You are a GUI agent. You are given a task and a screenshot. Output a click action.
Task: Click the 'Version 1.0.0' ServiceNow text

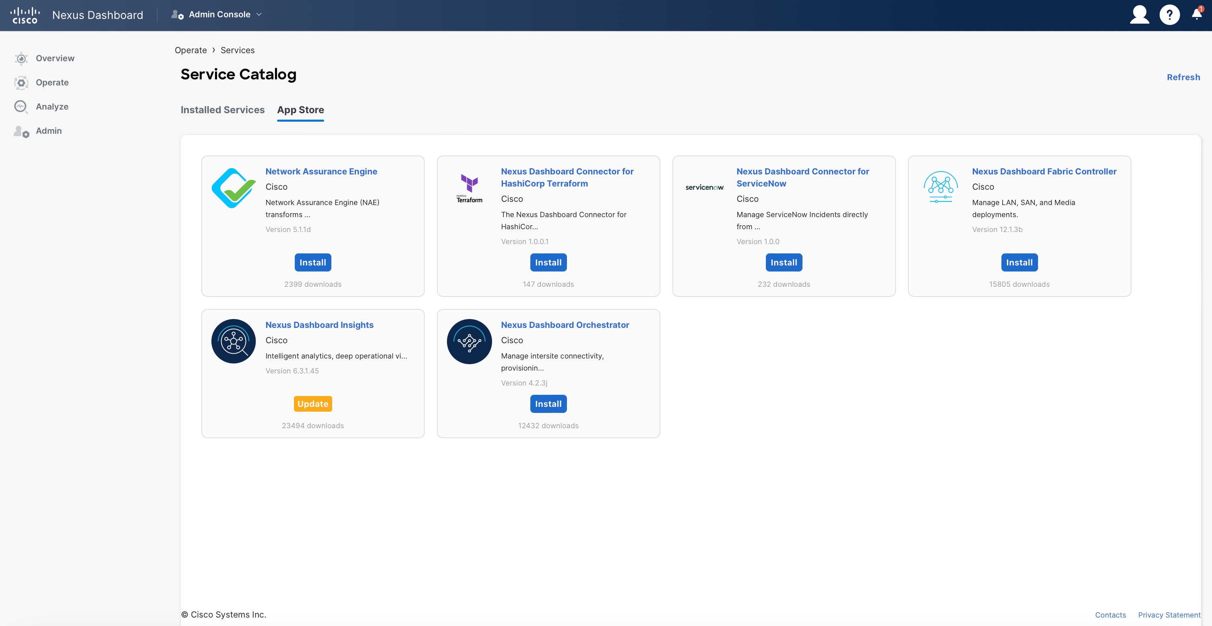[757, 242]
